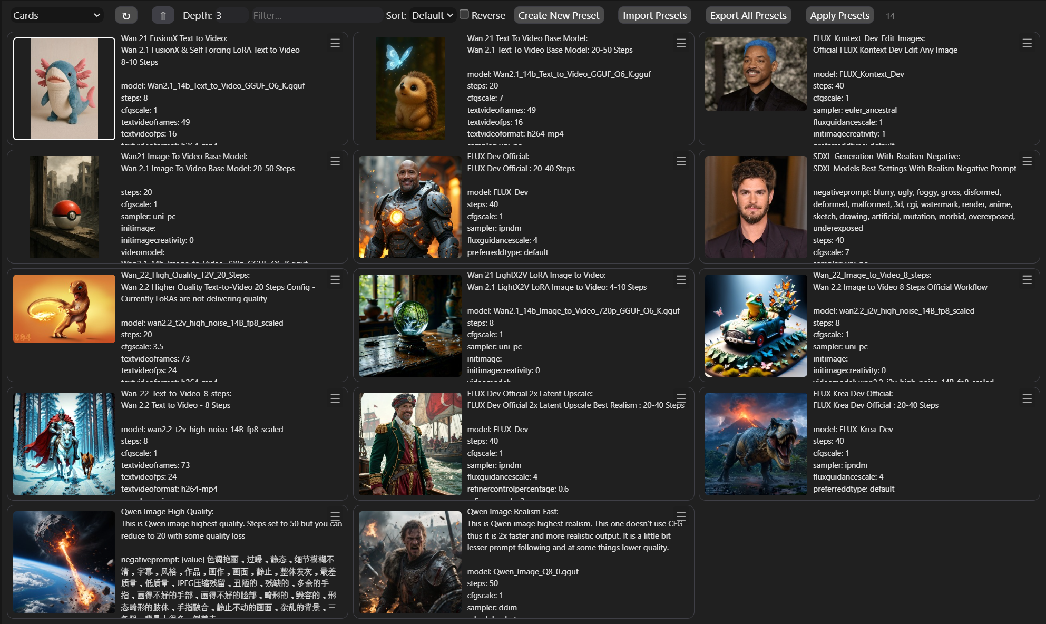Click the go-up-folder arrow icon
The width and height of the screenshot is (1046, 624).
pos(163,16)
